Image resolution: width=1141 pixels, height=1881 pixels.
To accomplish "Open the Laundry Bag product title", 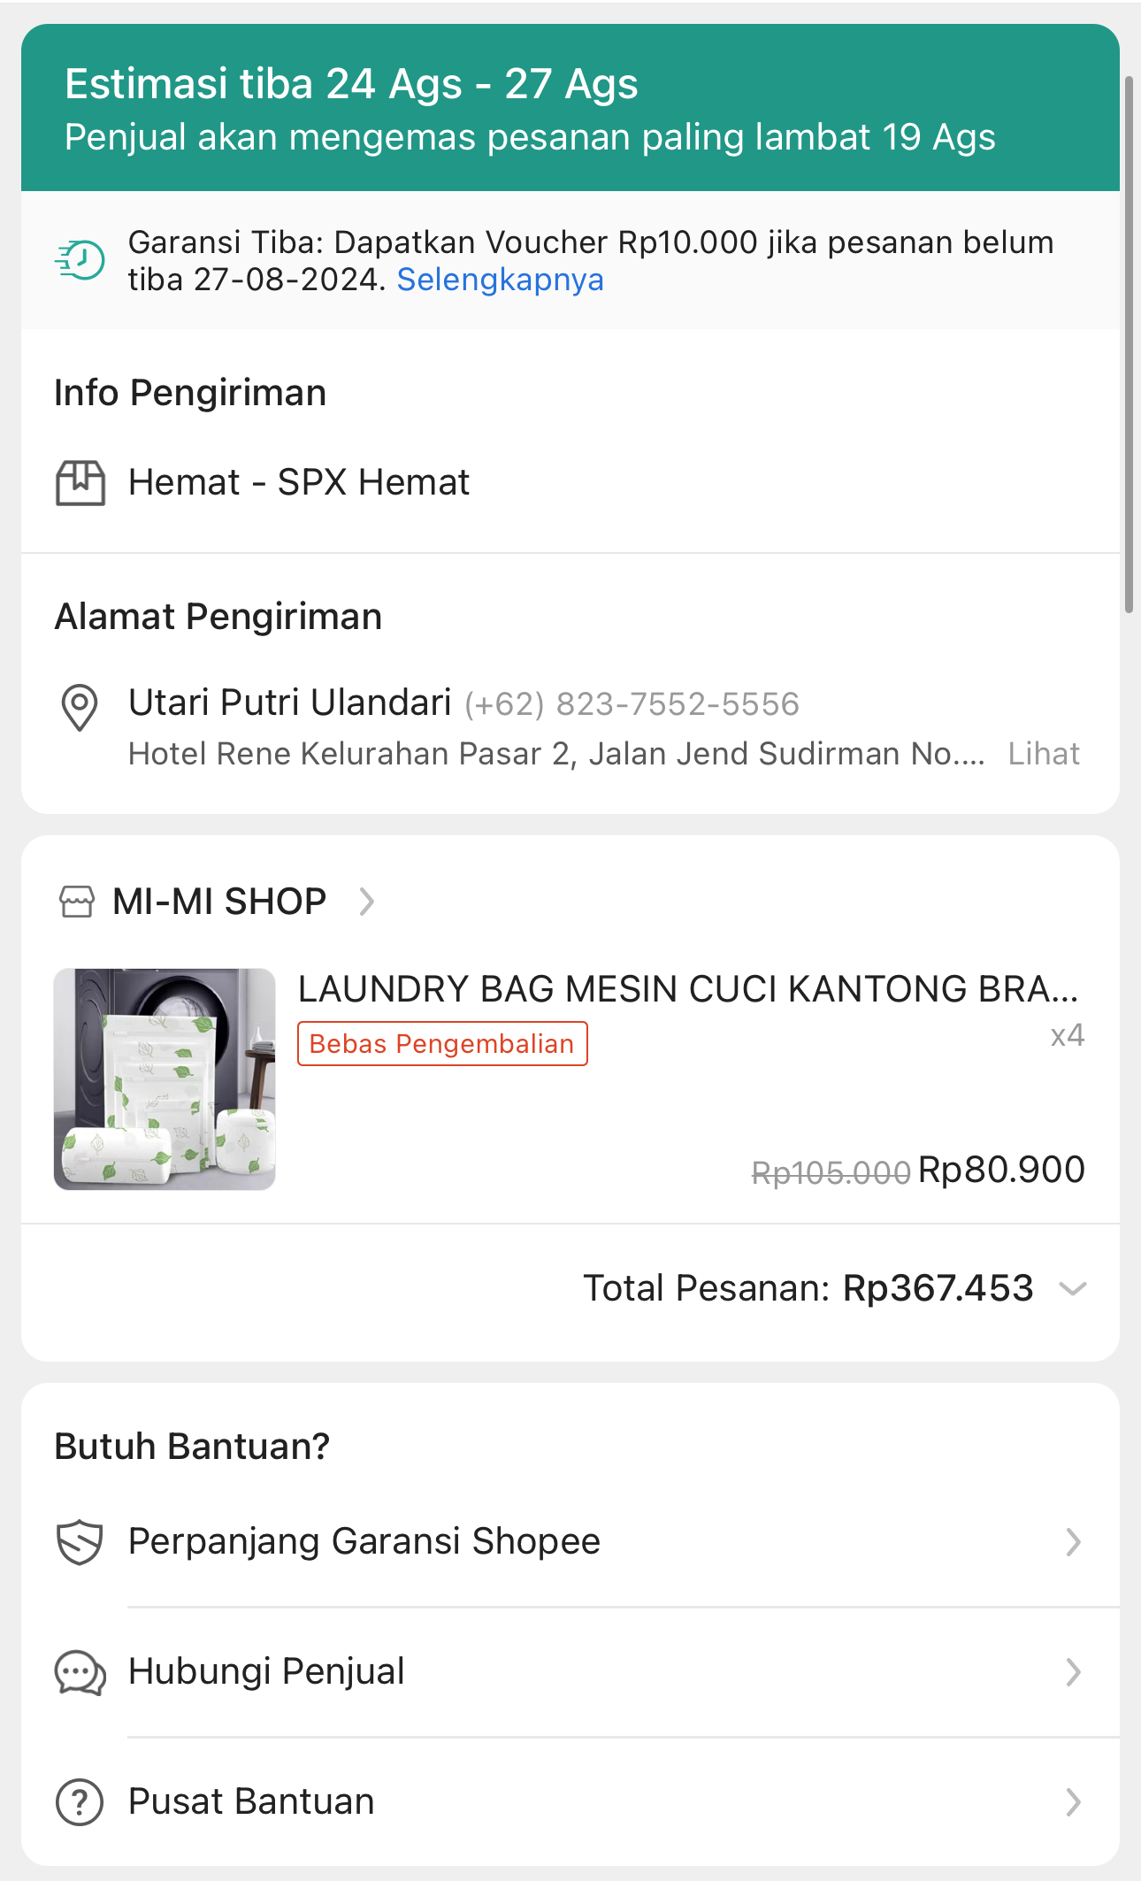I will pyautogui.click(x=687, y=989).
